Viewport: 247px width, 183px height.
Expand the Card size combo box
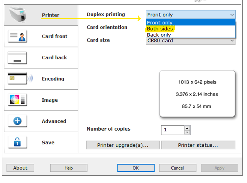click(232, 41)
